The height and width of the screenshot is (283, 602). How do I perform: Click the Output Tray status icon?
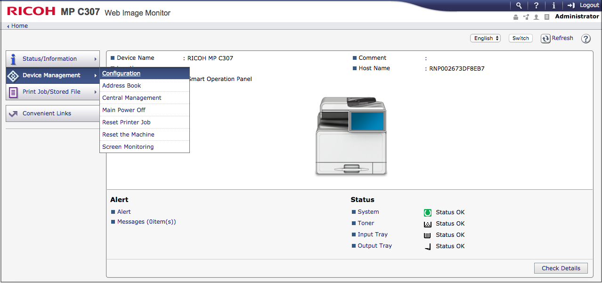click(x=428, y=246)
